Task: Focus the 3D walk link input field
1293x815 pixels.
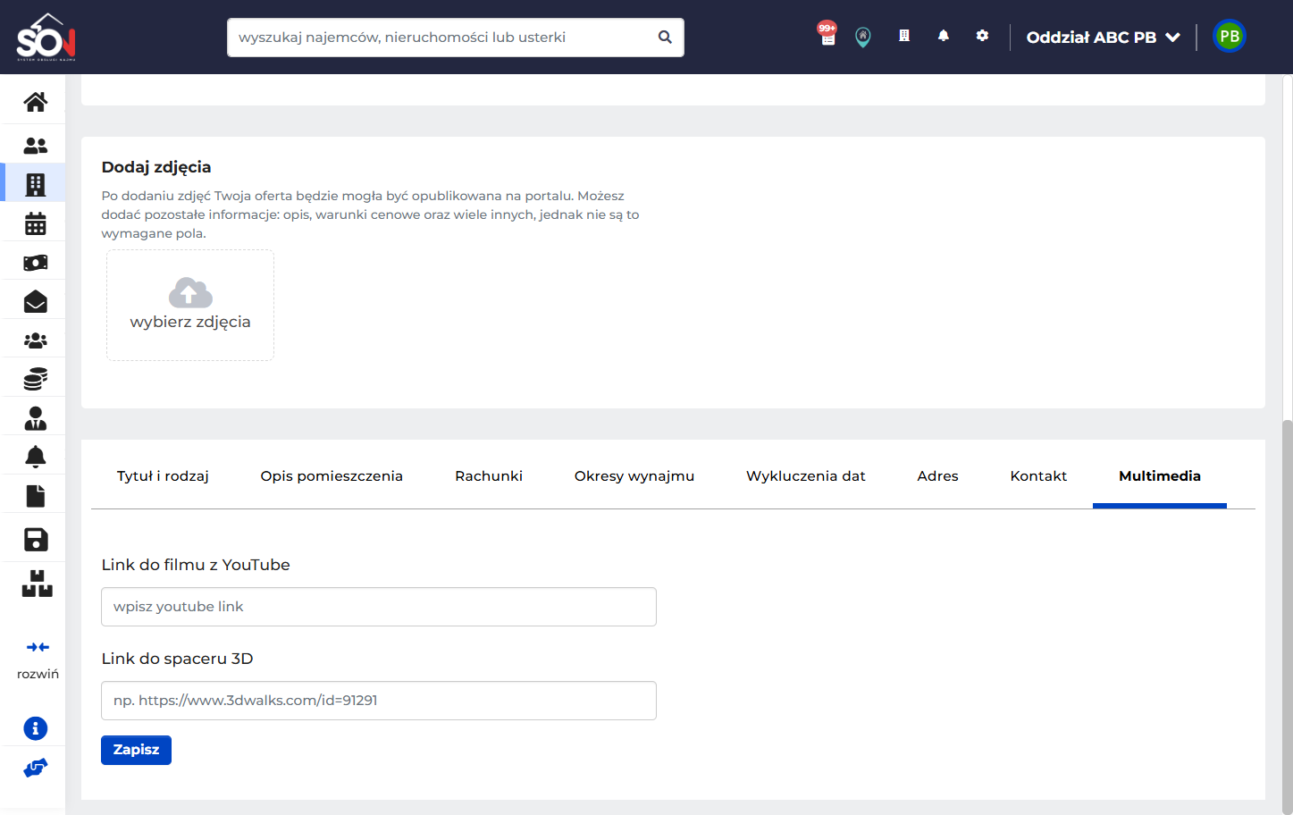Action: coord(379,701)
